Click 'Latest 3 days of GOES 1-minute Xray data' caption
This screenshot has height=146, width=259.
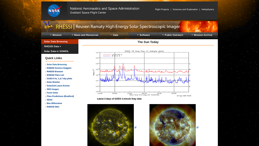click(119, 99)
